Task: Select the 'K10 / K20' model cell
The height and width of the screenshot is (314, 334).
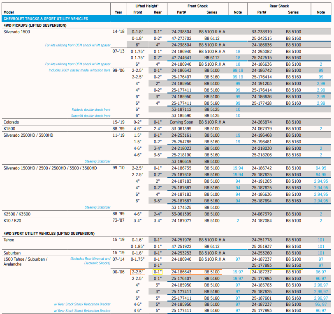Action: [12, 221]
